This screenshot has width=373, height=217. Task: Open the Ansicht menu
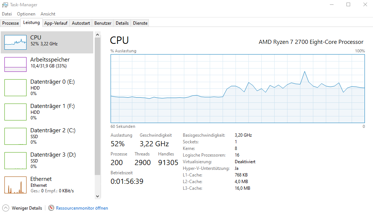48,14
